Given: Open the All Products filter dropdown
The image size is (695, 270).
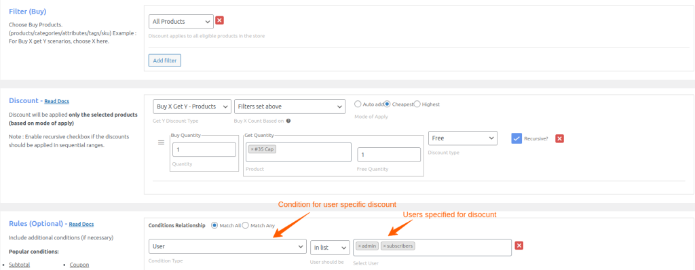Looking at the screenshot, I should [x=181, y=21].
